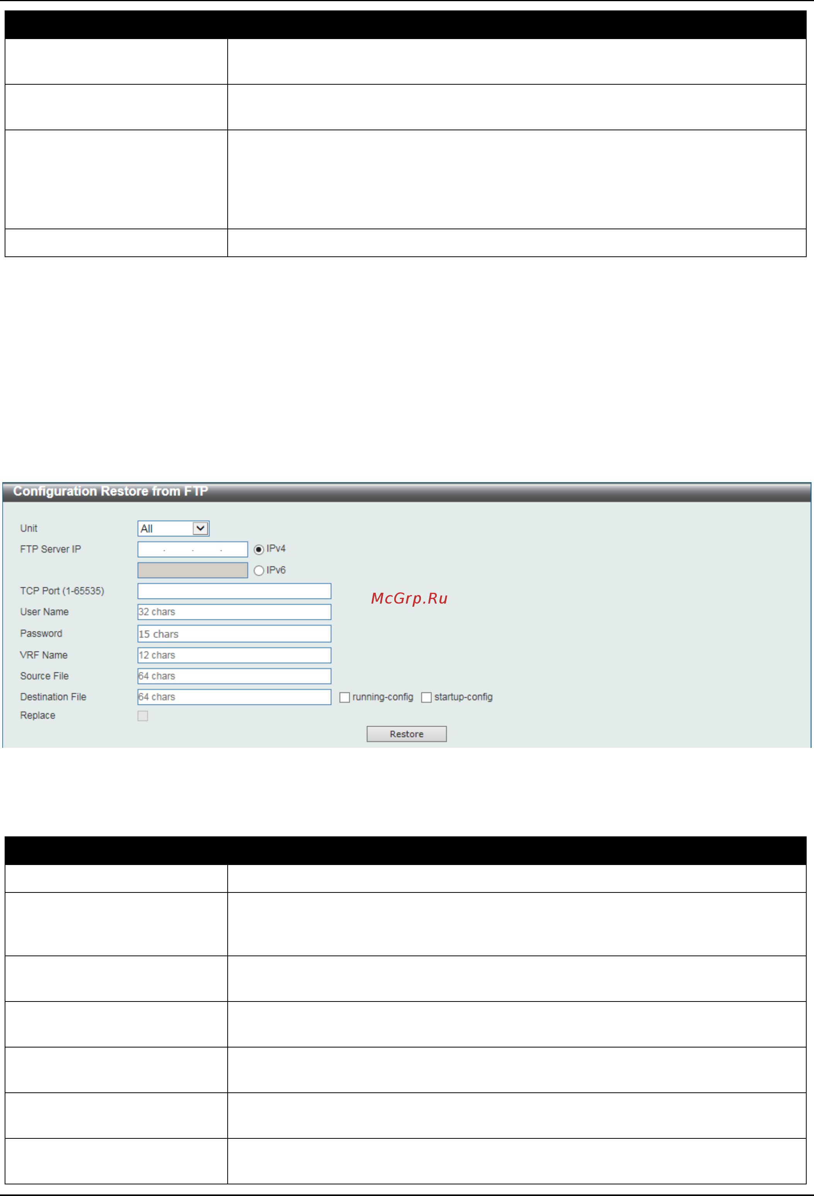Click the Password 15 chars field
Screen dimensions: 814x1196
pos(234,633)
